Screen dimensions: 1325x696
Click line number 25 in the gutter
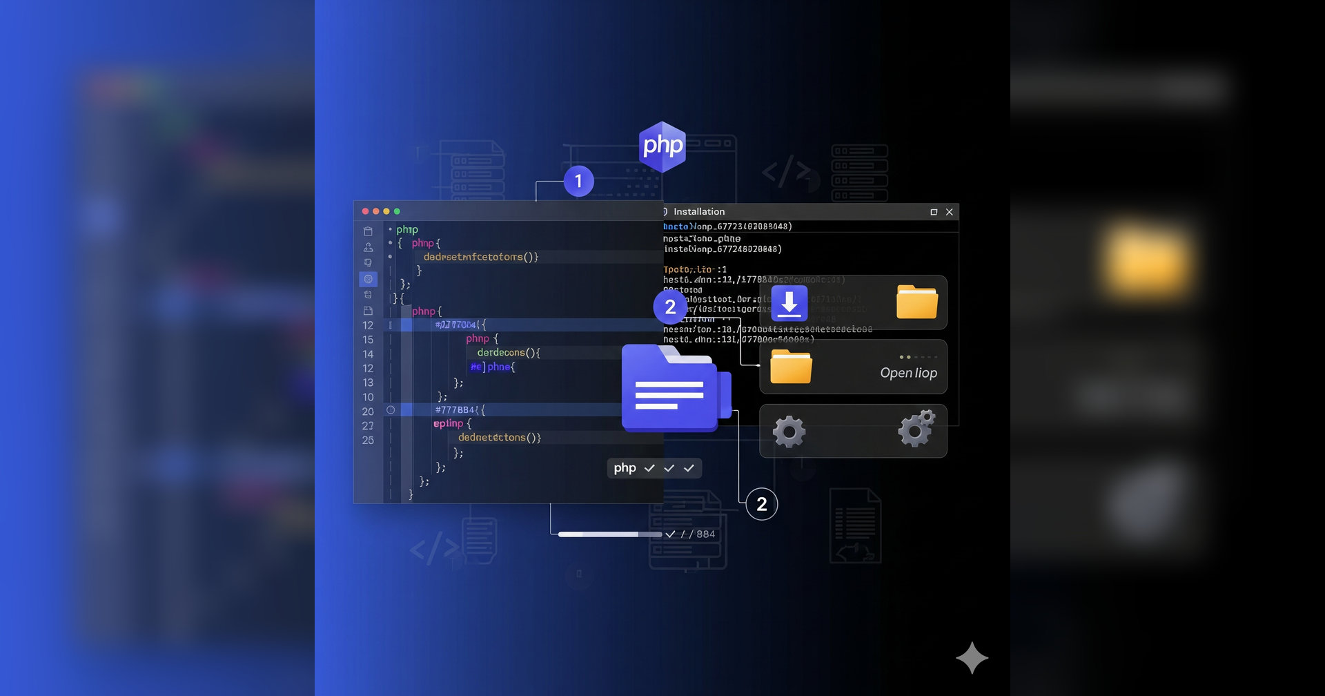[x=368, y=440]
